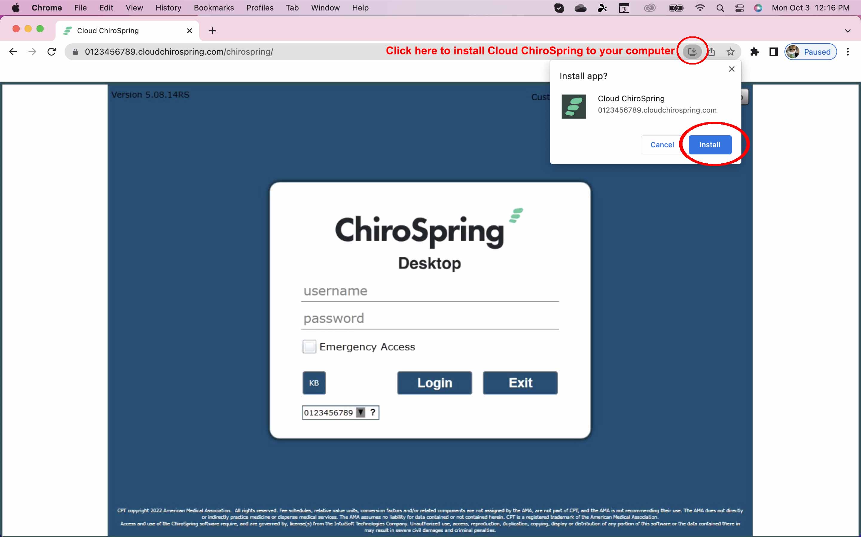Click the site lock icon in address bar
Viewport: 861px width, 537px height.
[x=75, y=52]
